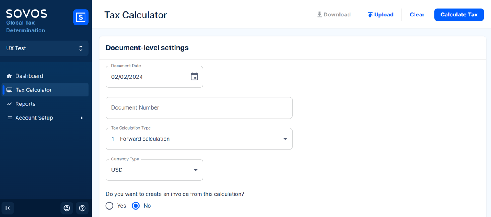The height and width of the screenshot is (217, 491).
Task: Select the No radio button
Action: [x=136, y=206]
